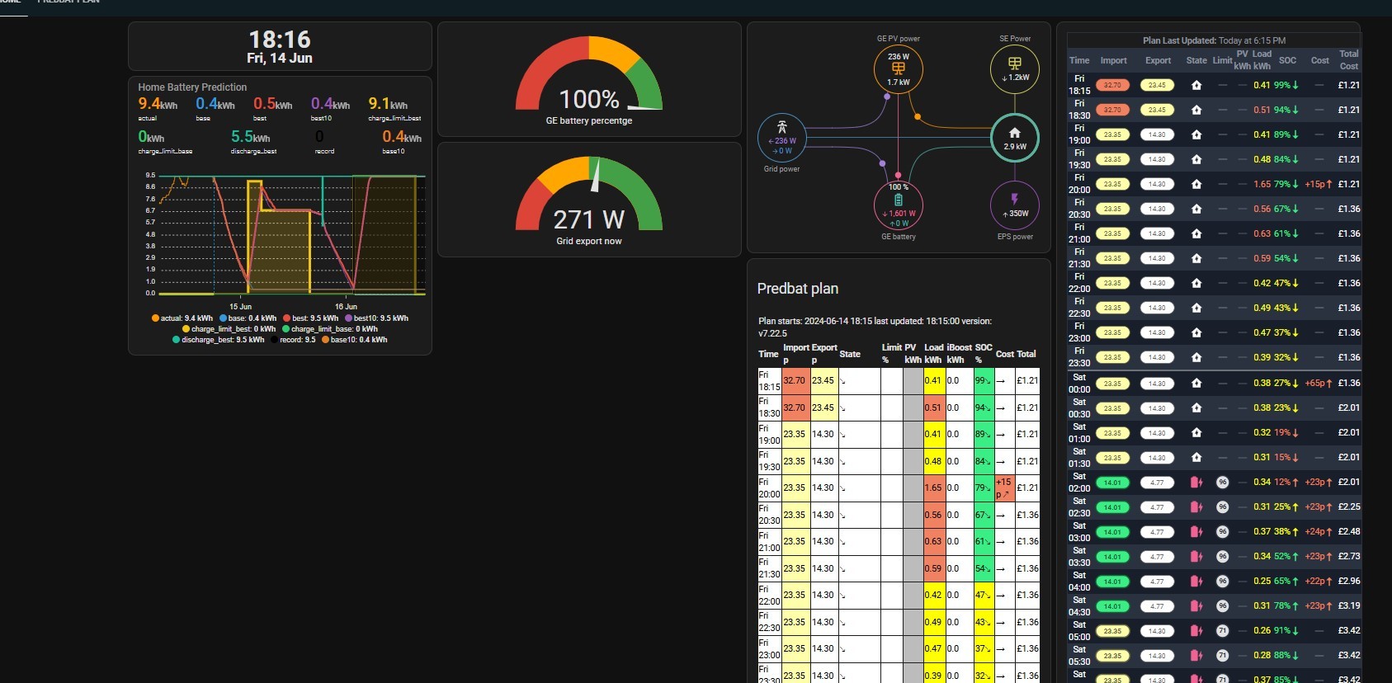Click the Fri 18:15 house state icon
The image size is (1392, 683).
point(1196,85)
